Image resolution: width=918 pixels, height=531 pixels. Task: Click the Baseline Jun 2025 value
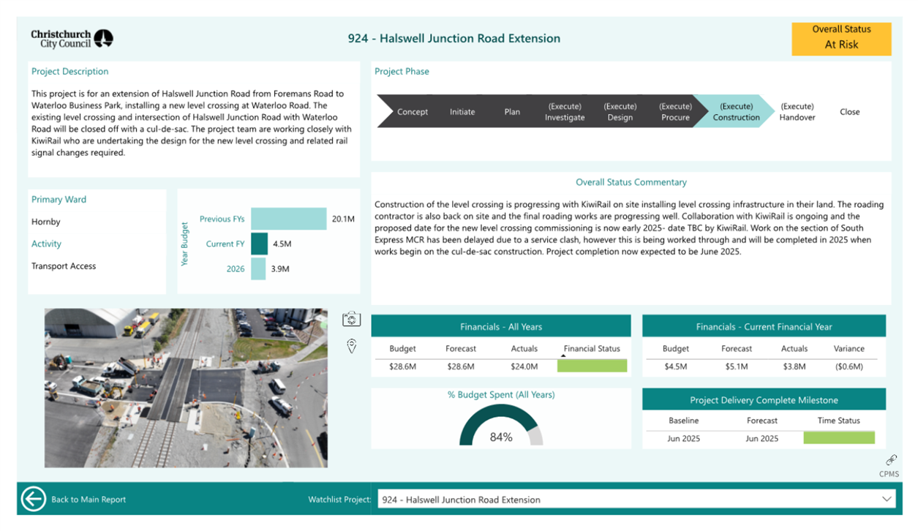click(683, 438)
